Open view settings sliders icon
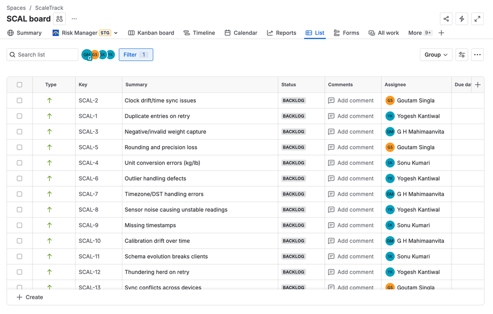 (462, 55)
